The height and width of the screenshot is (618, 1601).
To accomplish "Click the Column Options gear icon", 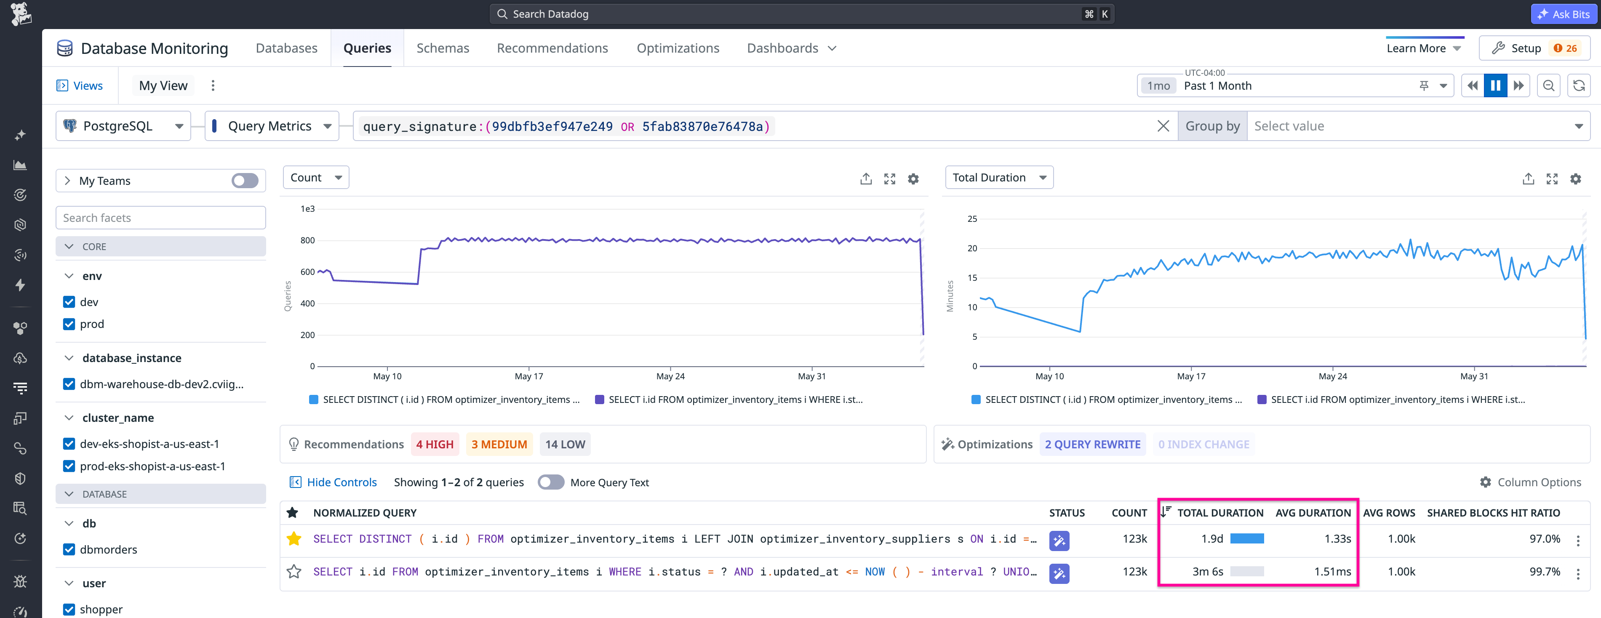I will [1485, 482].
